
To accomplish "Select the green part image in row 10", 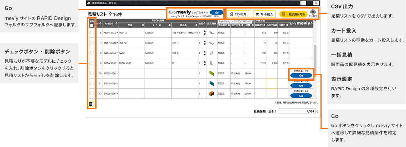I will 212,73.
